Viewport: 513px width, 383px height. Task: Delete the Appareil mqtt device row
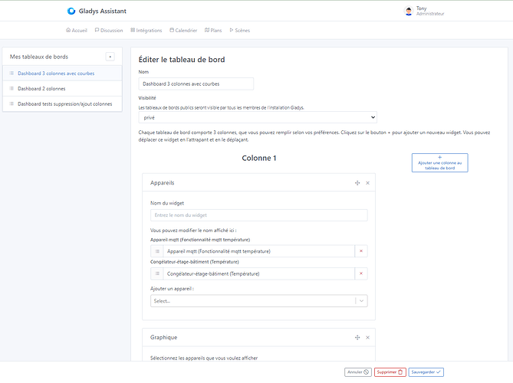coord(361,251)
